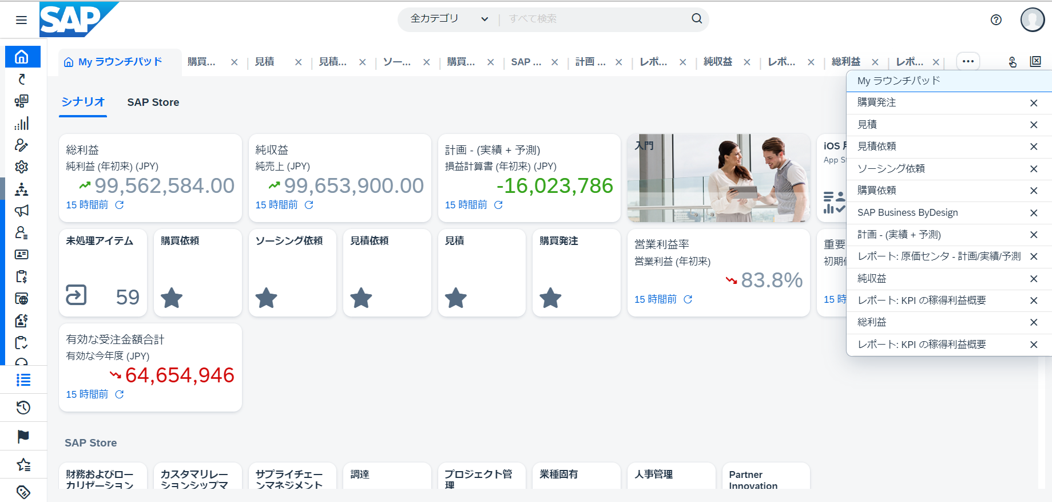Image resolution: width=1052 pixels, height=502 pixels.
Task: Click the megaphone icon in sidebar
Action: click(x=22, y=211)
